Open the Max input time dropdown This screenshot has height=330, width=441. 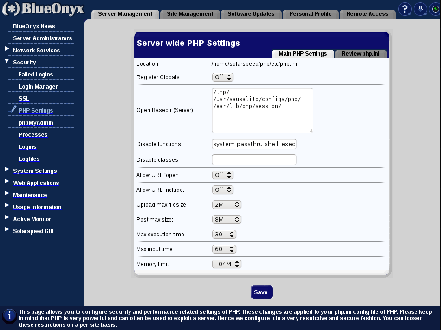(x=224, y=249)
